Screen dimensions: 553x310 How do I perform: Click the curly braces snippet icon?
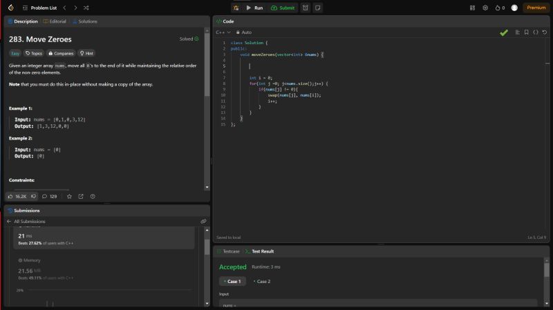click(536, 32)
